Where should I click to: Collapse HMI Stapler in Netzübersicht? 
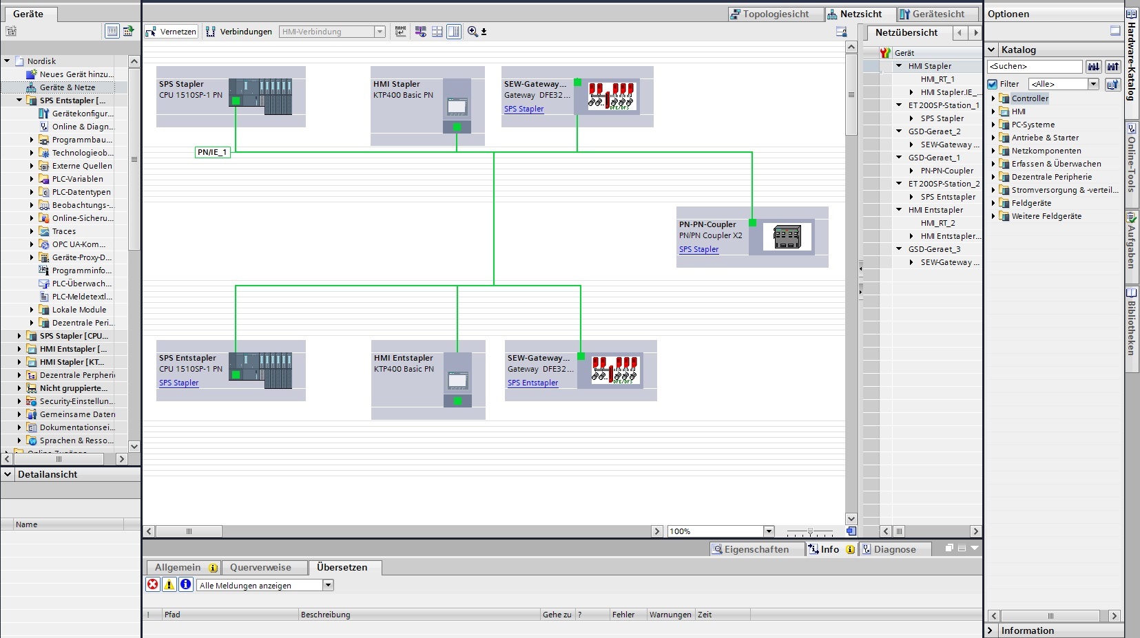pos(899,66)
